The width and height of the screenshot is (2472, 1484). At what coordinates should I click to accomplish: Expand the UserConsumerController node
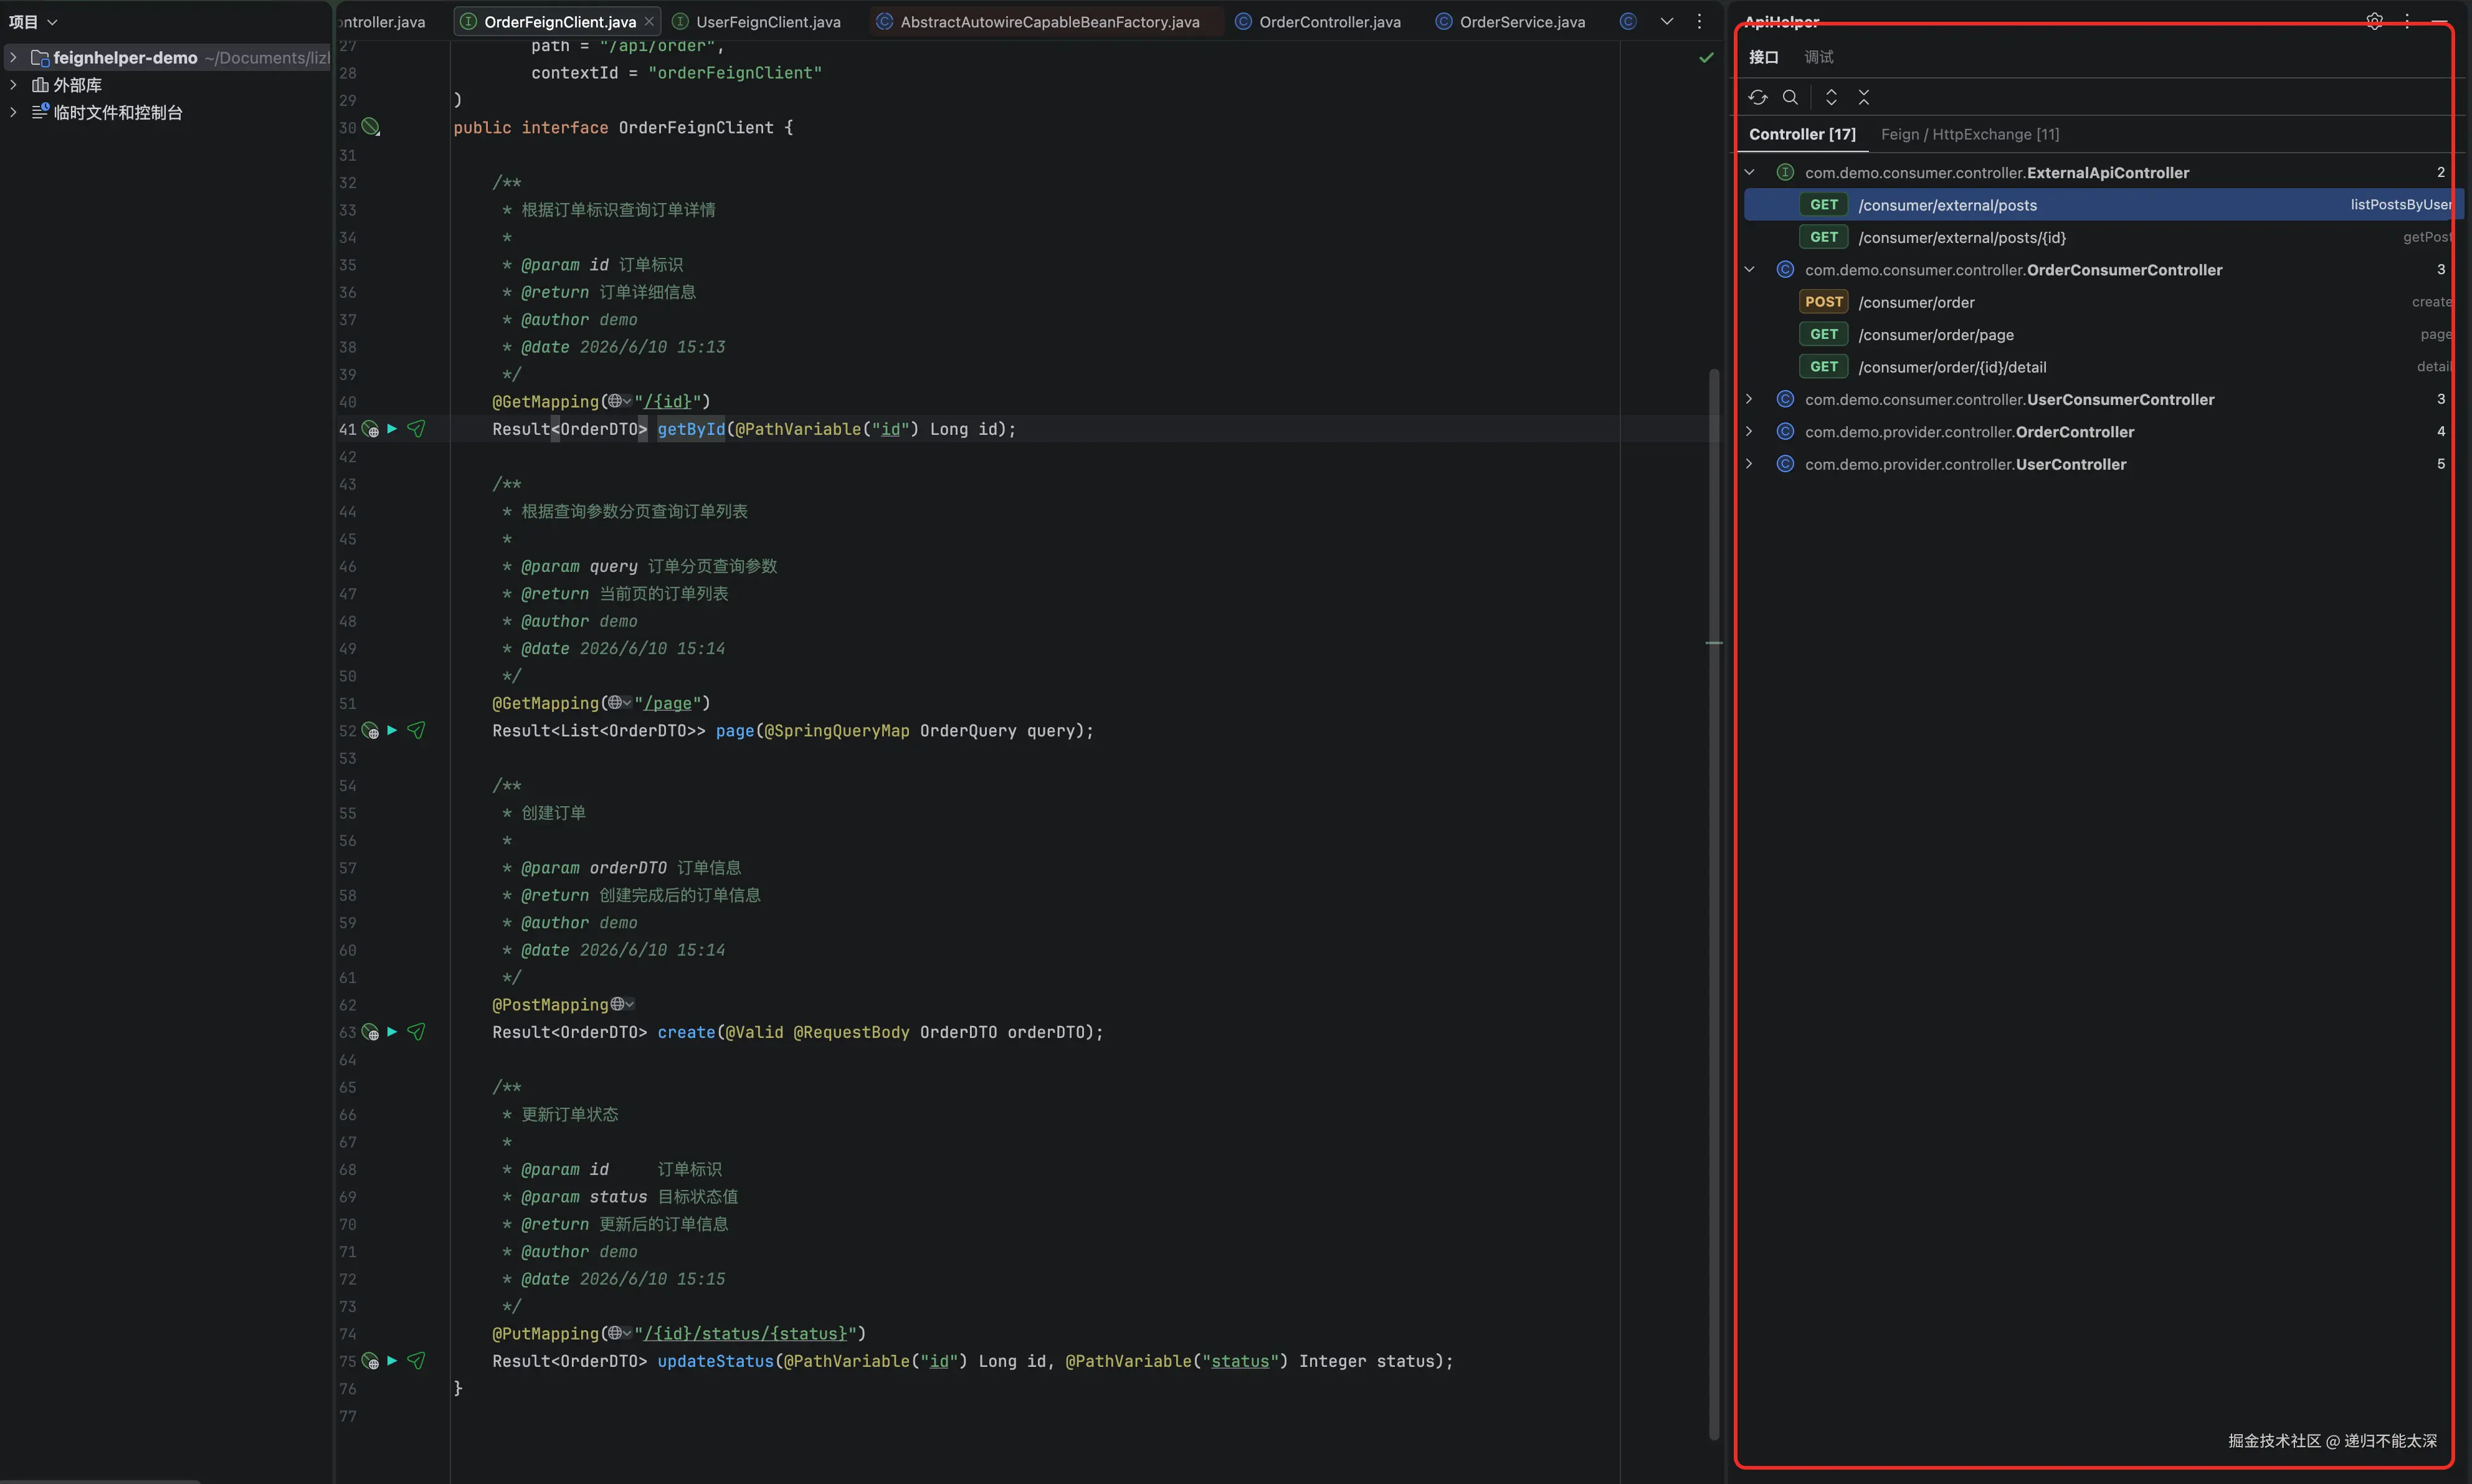pos(1749,399)
